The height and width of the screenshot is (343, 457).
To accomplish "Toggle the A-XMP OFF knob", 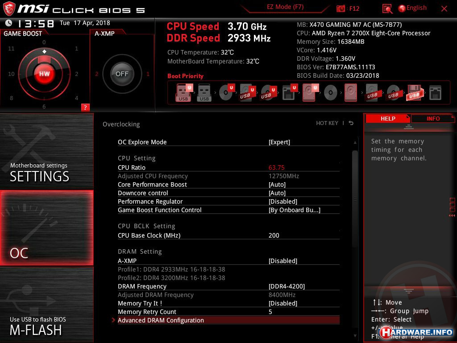I will coord(122,74).
